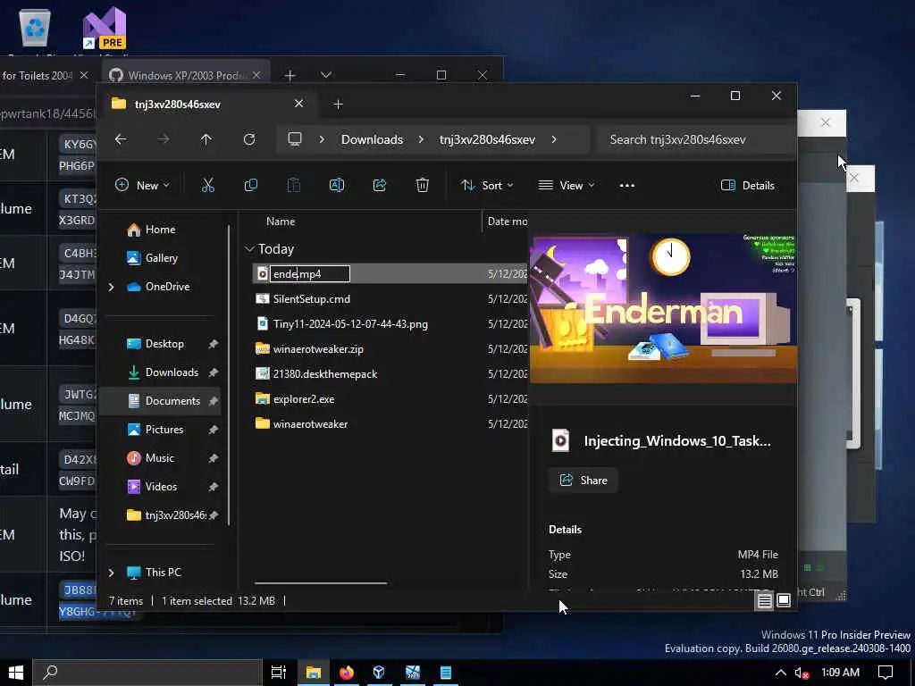Image resolution: width=915 pixels, height=686 pixels.
Task: Open the notifications center icon
Action: point(886,673)
